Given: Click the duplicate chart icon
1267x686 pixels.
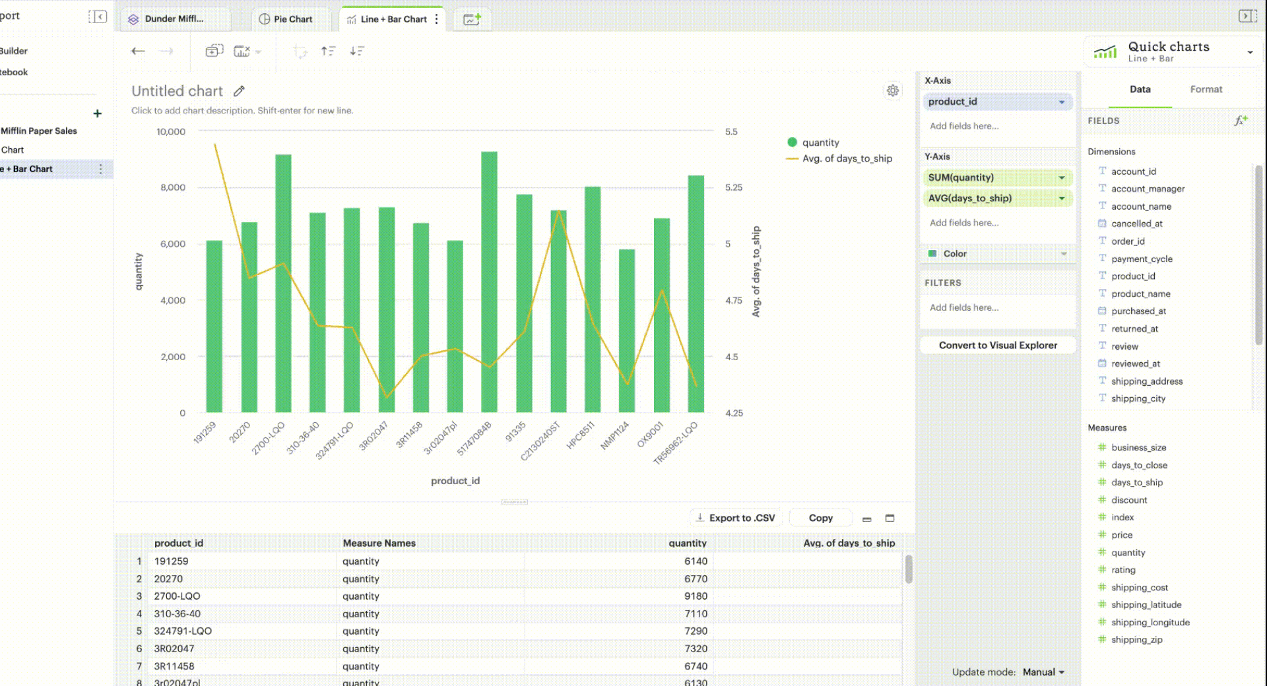Looking at the screenshot, I should pos(214,51).
